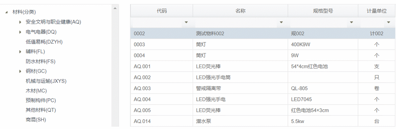Select the 商混(SH) category
The image size is (396, 129).
tap(36, 120)
